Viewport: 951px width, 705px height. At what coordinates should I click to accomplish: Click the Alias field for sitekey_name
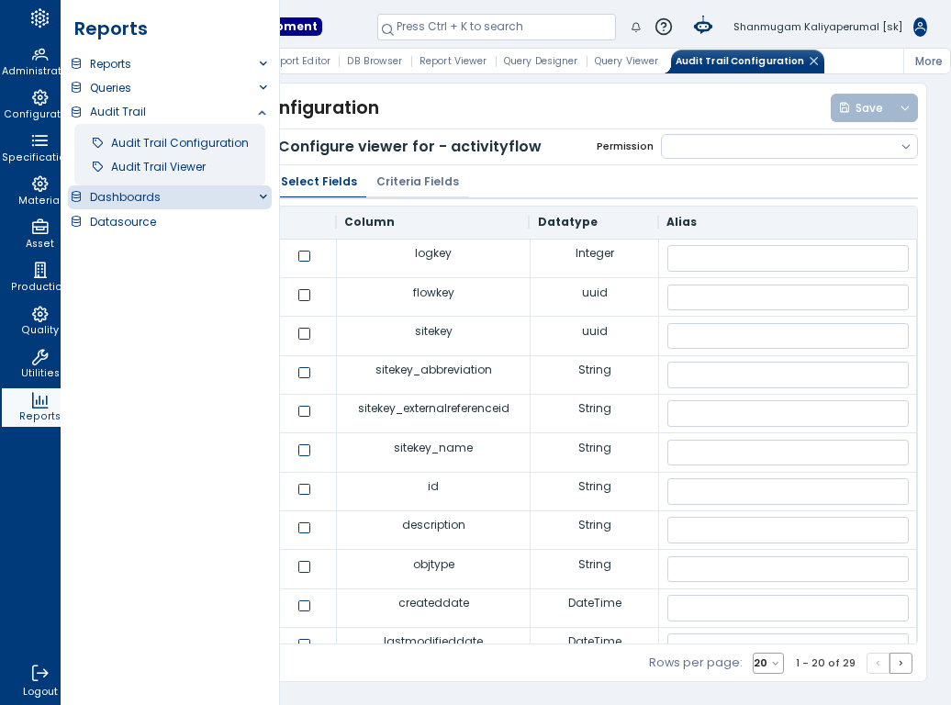[788, 453]
